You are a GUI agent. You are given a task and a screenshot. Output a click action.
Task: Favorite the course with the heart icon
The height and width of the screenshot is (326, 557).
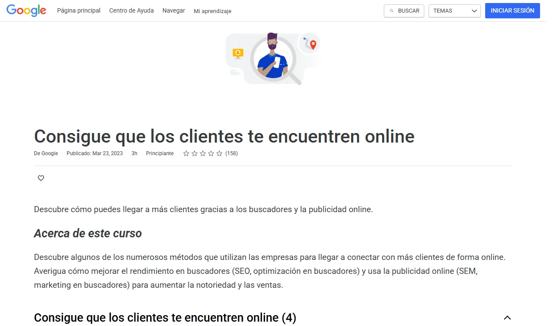41,178
